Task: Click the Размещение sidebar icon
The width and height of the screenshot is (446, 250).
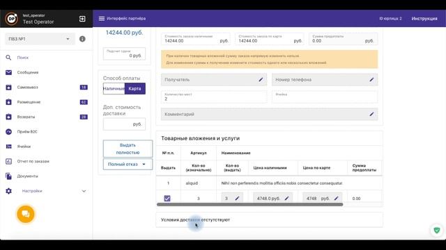Action: coord(8,102)
